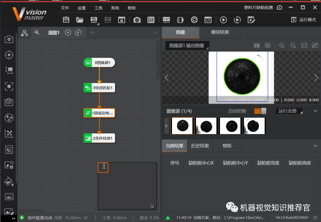Open global script code icon

click(208, 20)
